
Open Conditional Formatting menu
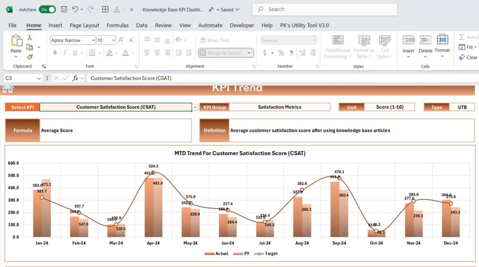pos(337,47)
